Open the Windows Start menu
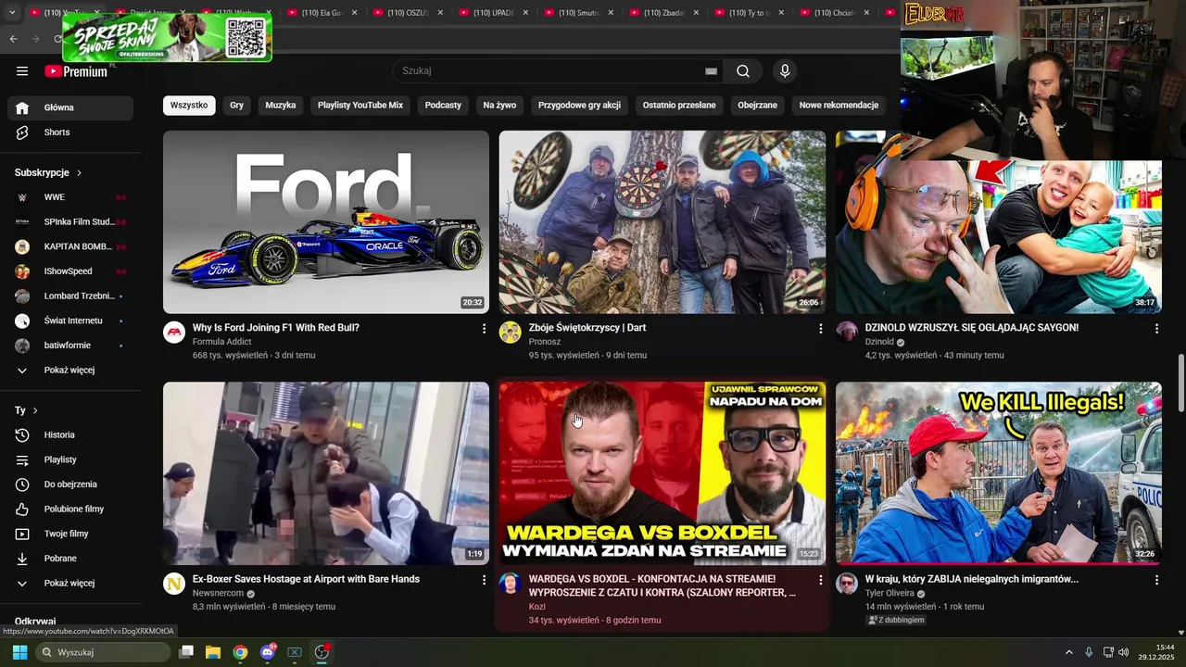This screenshot has height=667, width=1186. [19, 652]
